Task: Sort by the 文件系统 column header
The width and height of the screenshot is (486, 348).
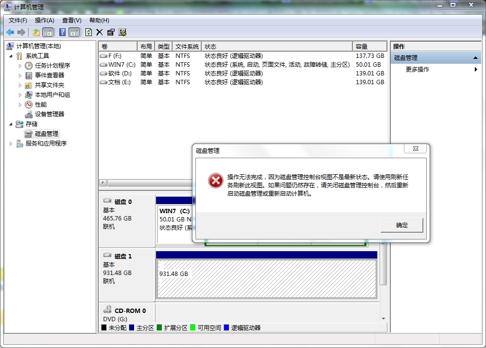Action: 187,47
